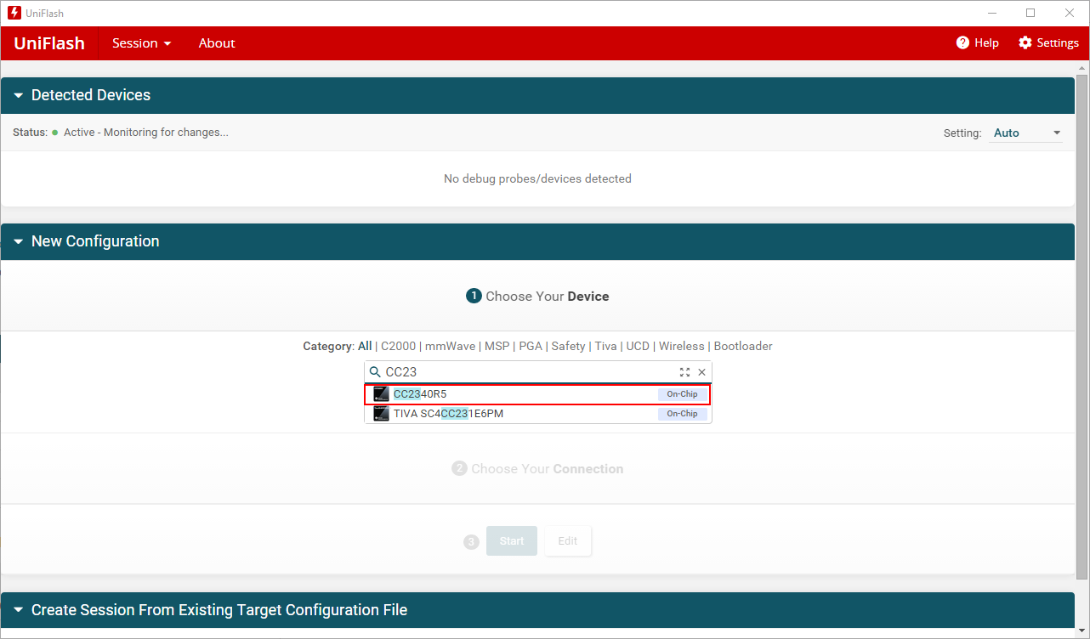Click the search magnifier icon
This screenshot has height=639, width=1090.
375,372
